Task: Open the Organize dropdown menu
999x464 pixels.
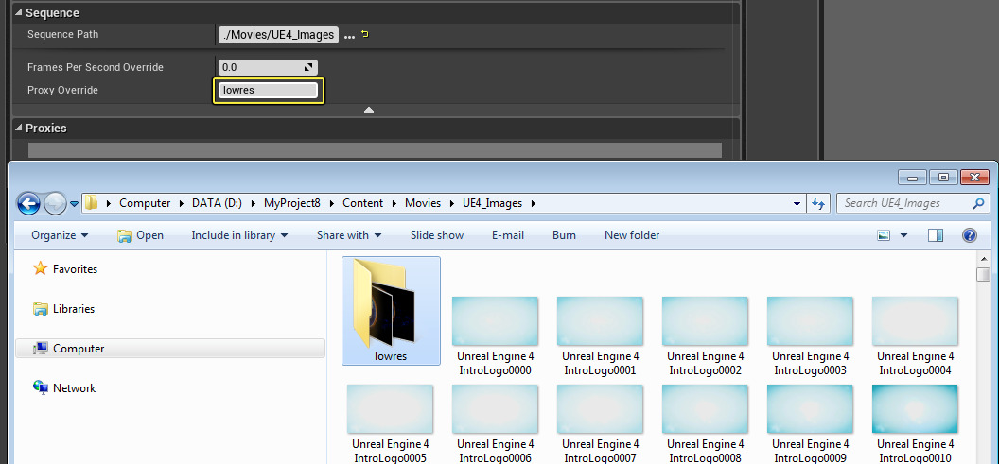Action: (x=59, y=235)
